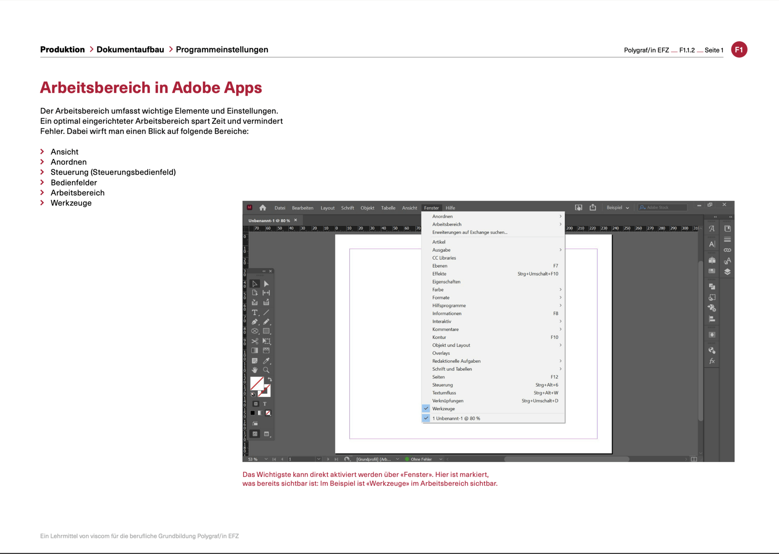Viewport: 779px width, 554px height.
Task: Click the share document icon
Action: click(x=593, y=207)
